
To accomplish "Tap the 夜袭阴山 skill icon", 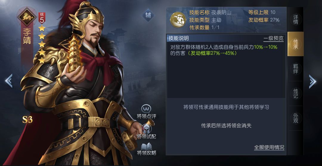I will point(177,20).
